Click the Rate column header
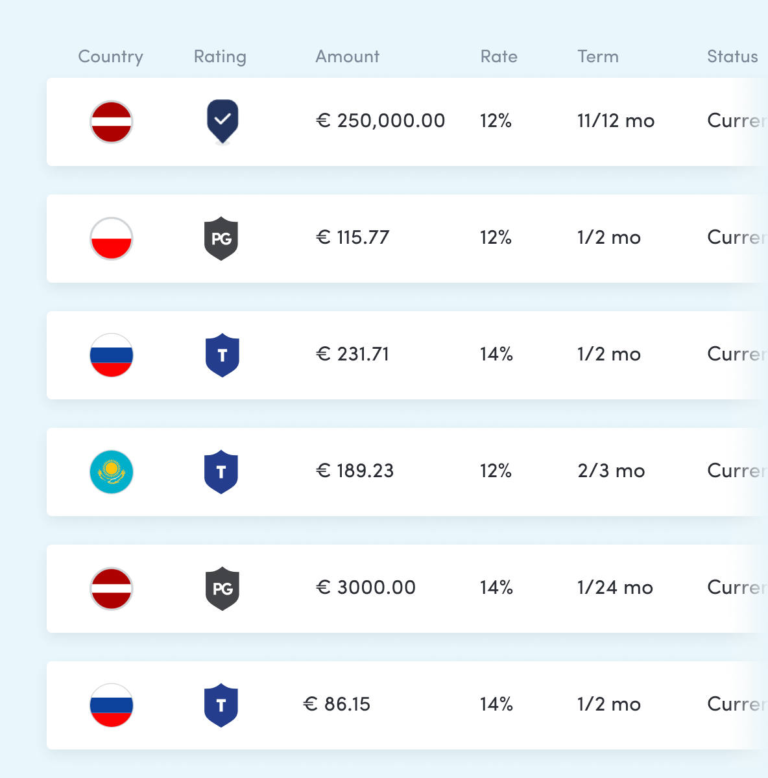 [498, 56]
